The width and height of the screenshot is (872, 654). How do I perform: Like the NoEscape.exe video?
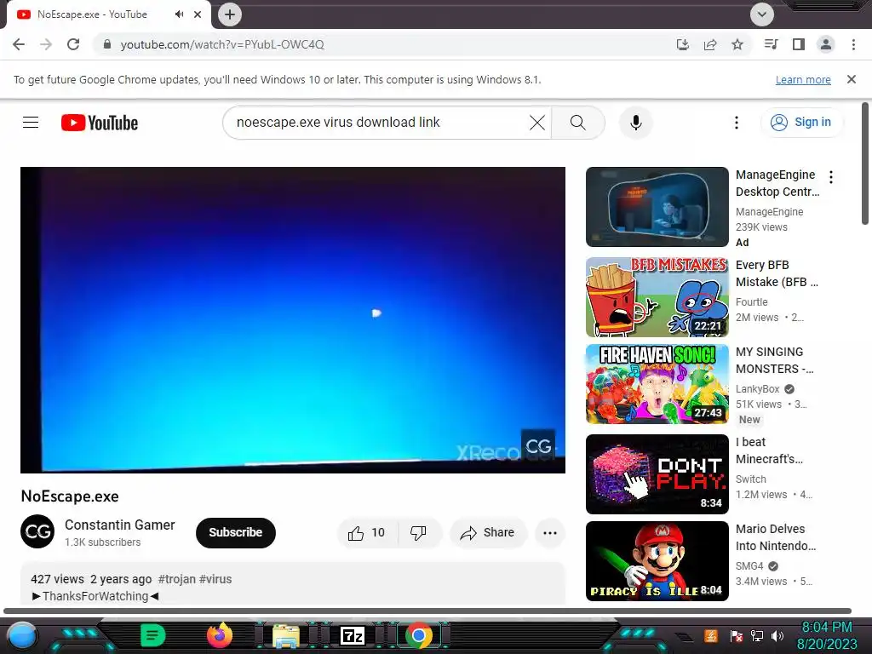[x=367, y=533]
